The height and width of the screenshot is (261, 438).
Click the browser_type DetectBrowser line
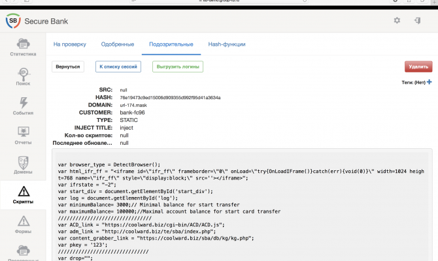coord(109,164)
